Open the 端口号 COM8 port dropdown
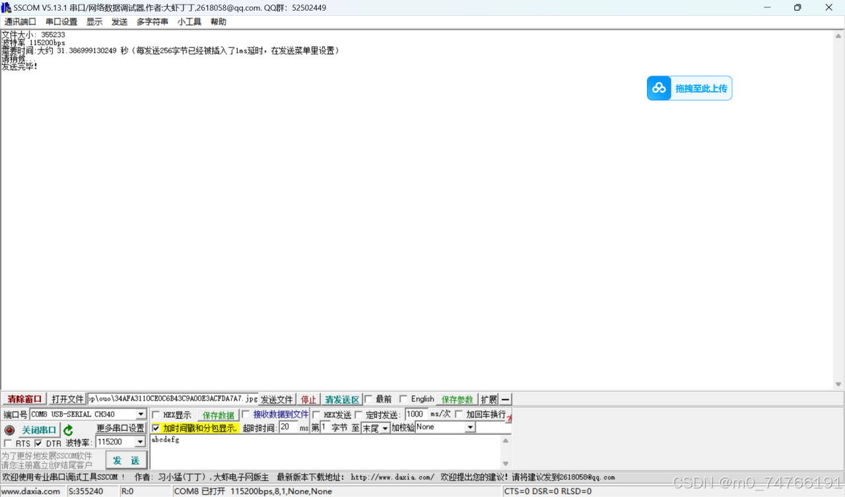The image size is (845, 497). point(141,414)
